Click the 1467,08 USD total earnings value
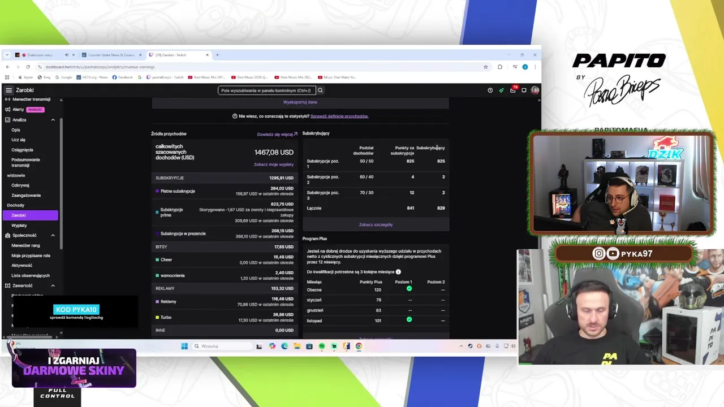 pyautogui.click(x=274, y=152)
